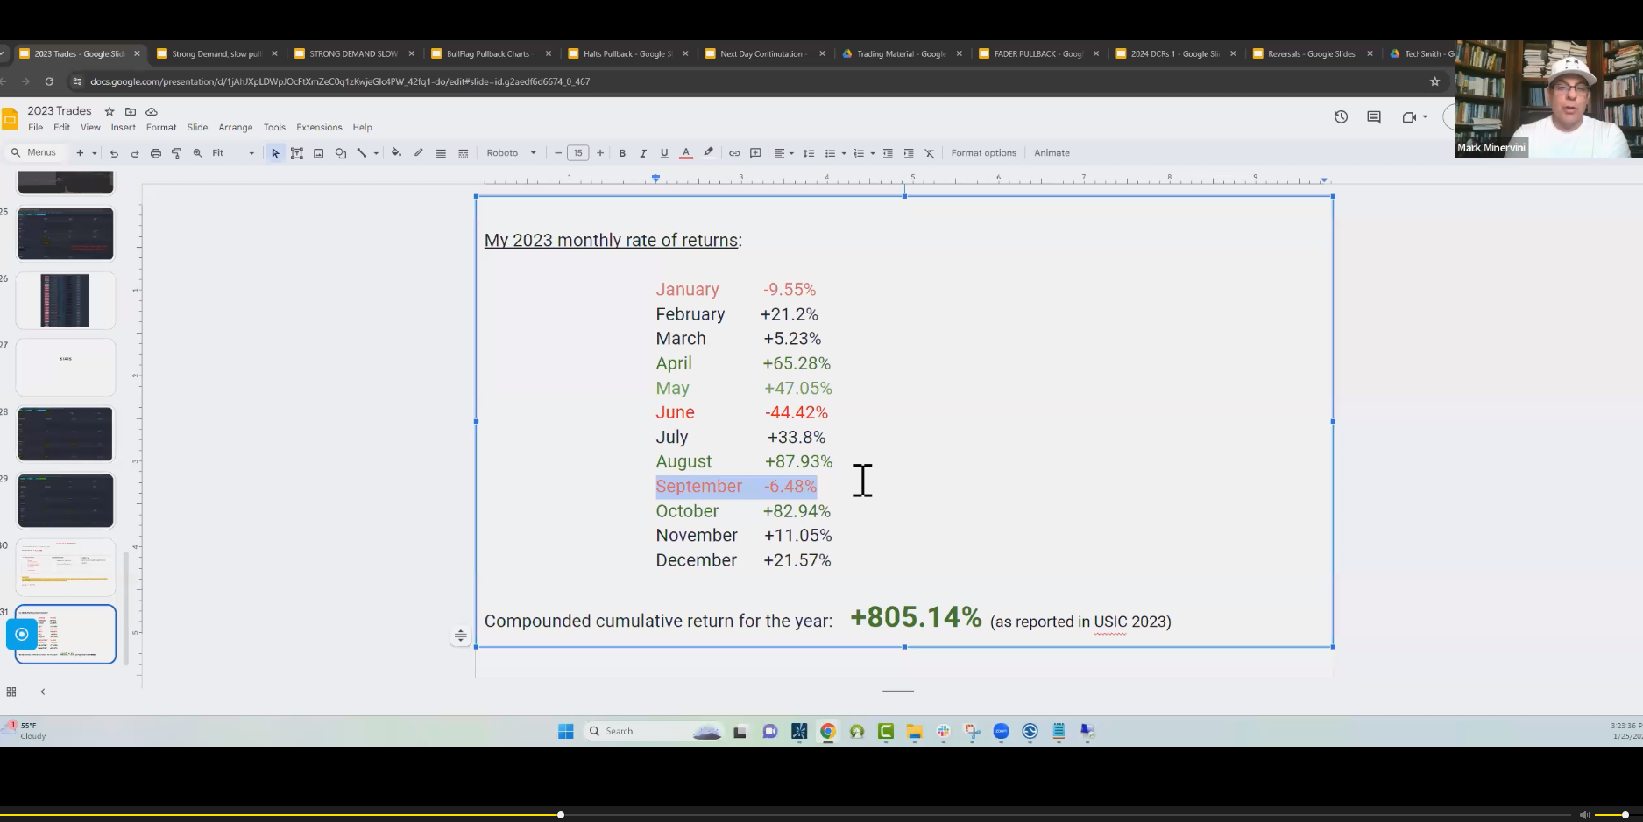Image resolution: width=1643 pixels, height=822 pixels.
Task: Click the grid view icon below filmstrip
Action: pos(11,692)
